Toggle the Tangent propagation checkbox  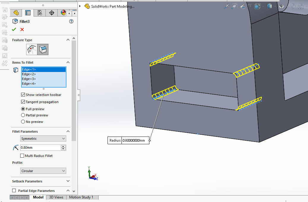[x=23, y=102]
